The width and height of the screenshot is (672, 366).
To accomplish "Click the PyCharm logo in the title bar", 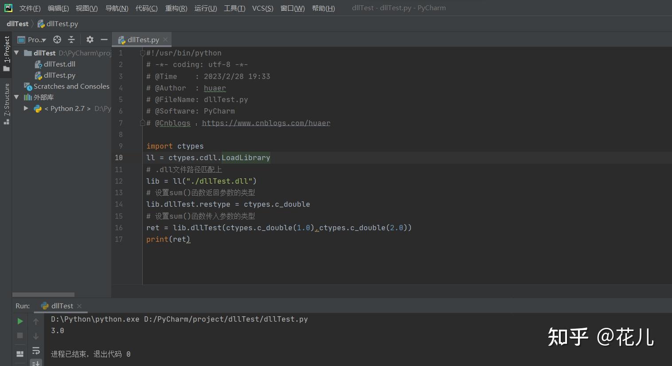I will [8, 8].
